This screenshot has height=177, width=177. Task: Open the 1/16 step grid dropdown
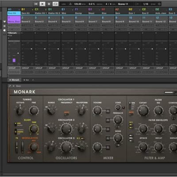pyautogui.click(x=146, y=4)
